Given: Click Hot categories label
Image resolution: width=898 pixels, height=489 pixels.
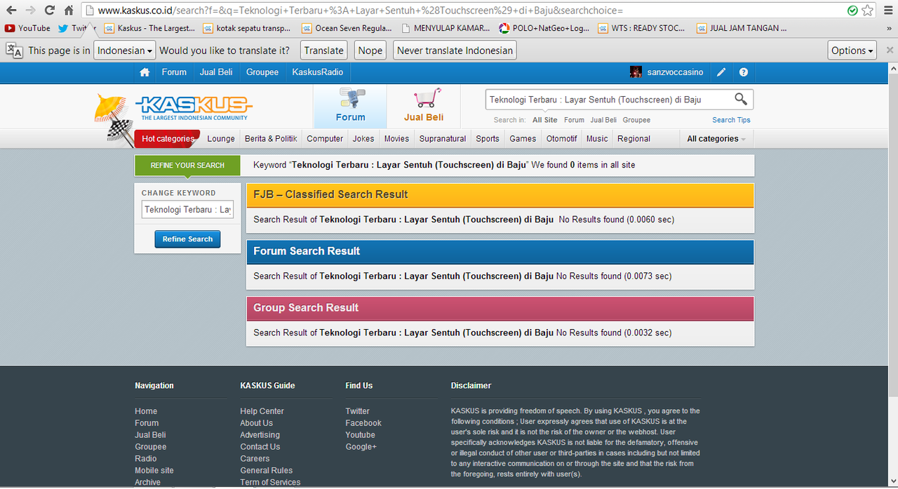Looking at the screenshot, I should [168, 139].
